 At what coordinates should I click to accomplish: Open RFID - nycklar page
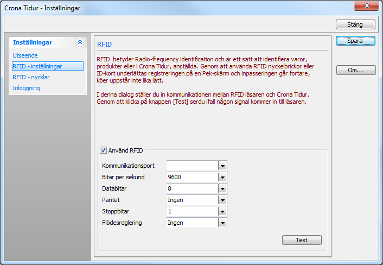click(x=31, y=77)
